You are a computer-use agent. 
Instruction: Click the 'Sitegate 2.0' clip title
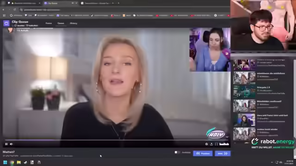pyautogui.click(x=263, y=87)
